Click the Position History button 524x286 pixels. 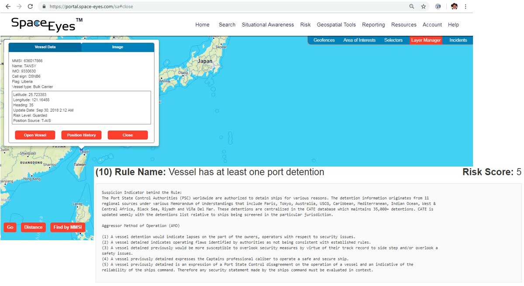[81, 135]
